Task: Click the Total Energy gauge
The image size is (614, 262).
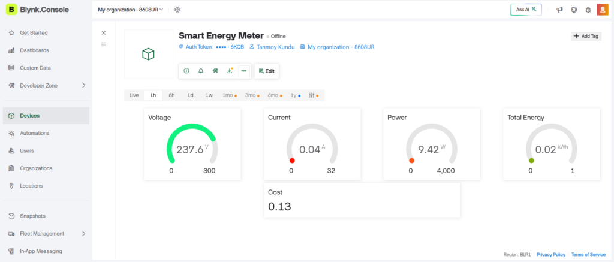Action: pos(552,144)
